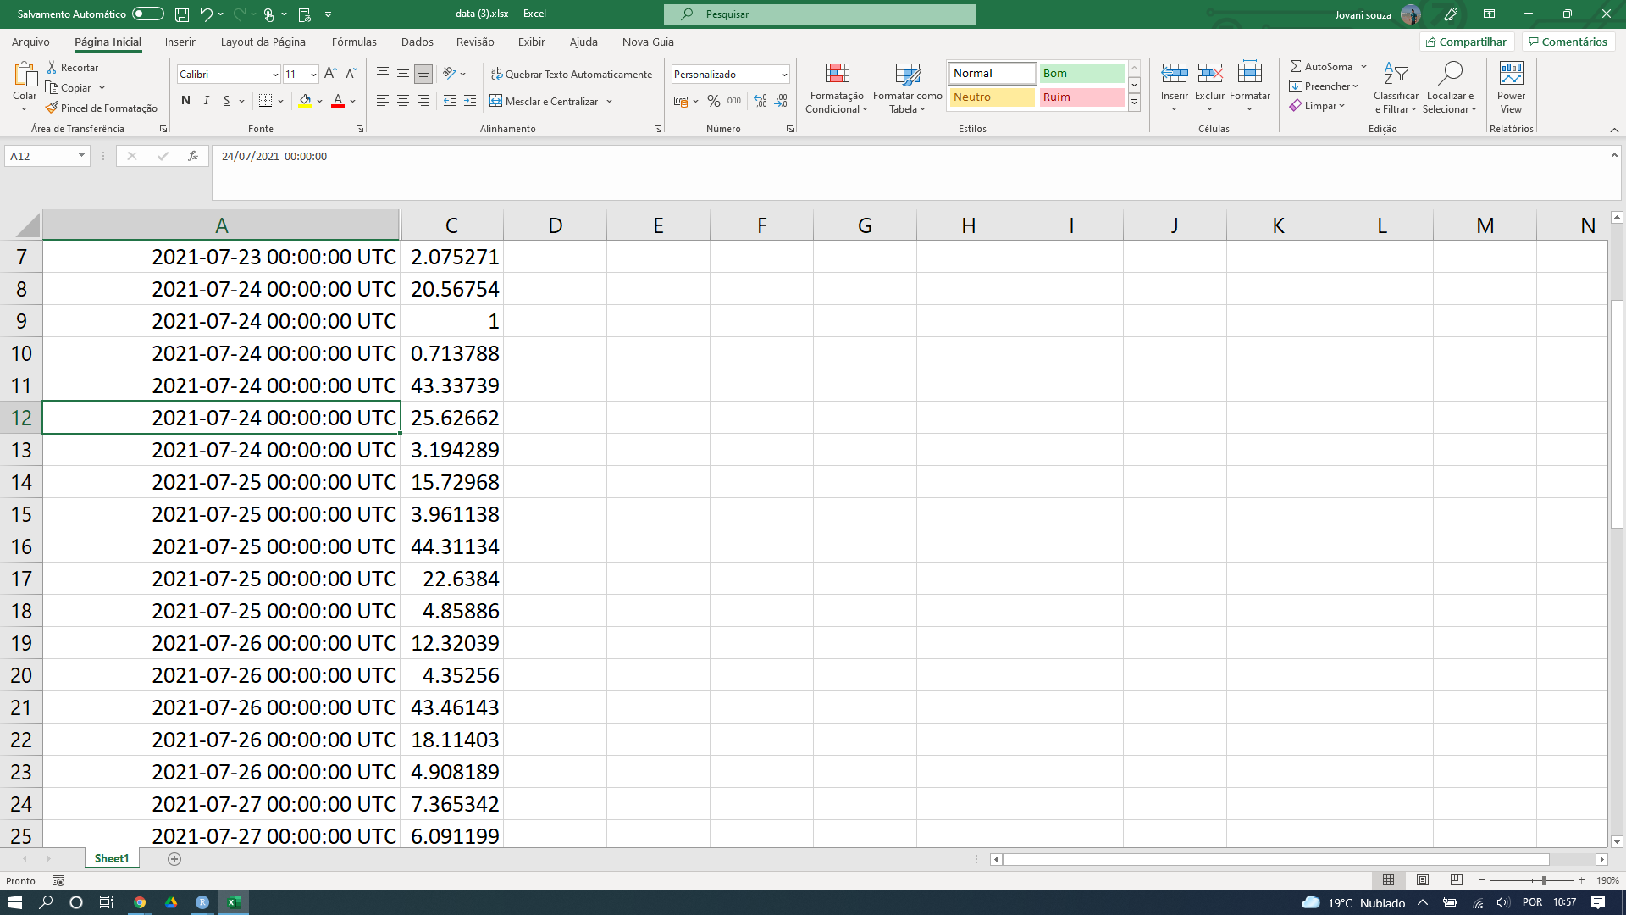
Task: Apply yellow fill color bucket
Action: (x=305, y=101)
